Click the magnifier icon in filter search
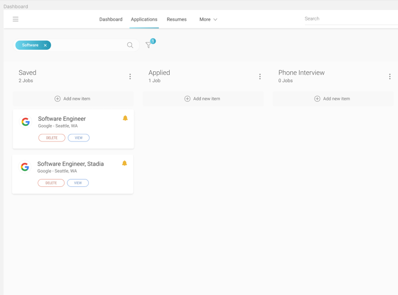 (130, 45)
